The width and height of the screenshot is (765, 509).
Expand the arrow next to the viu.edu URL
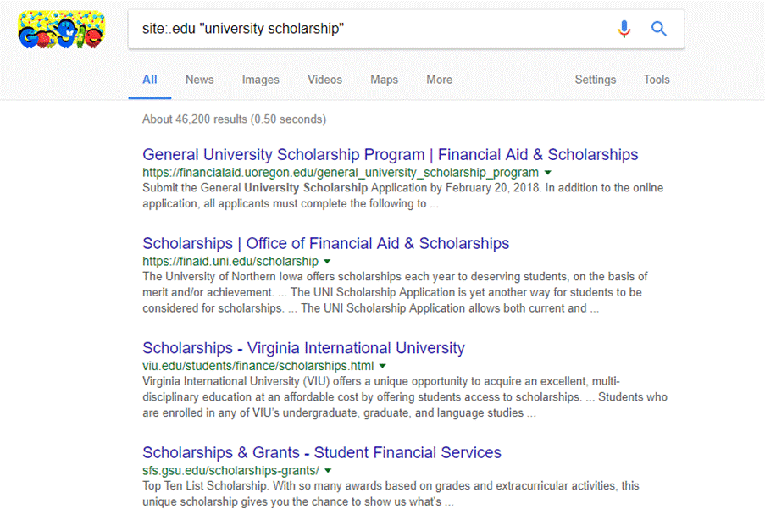(383, 366)
